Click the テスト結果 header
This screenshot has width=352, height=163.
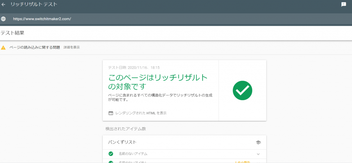click(12, 33)
